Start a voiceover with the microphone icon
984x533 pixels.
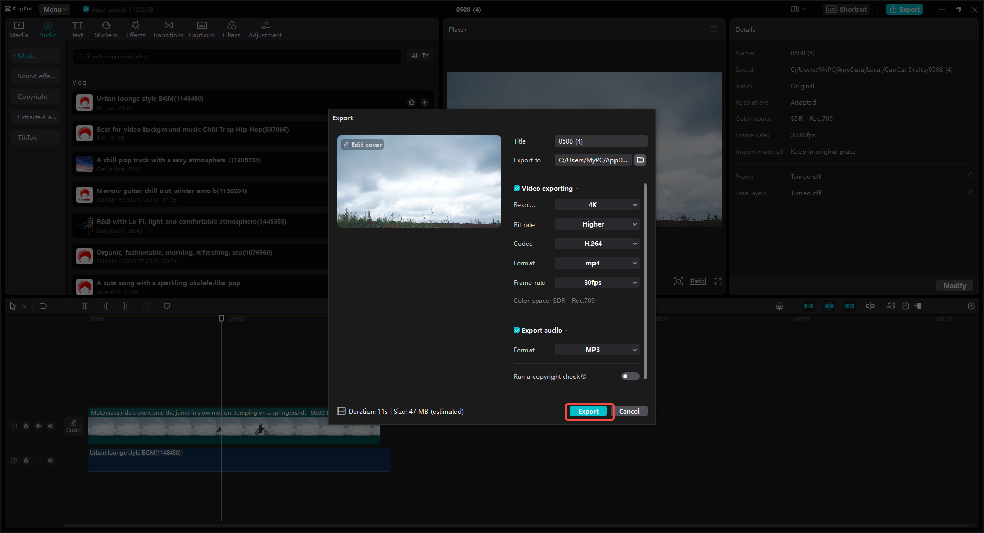[779, 306]
